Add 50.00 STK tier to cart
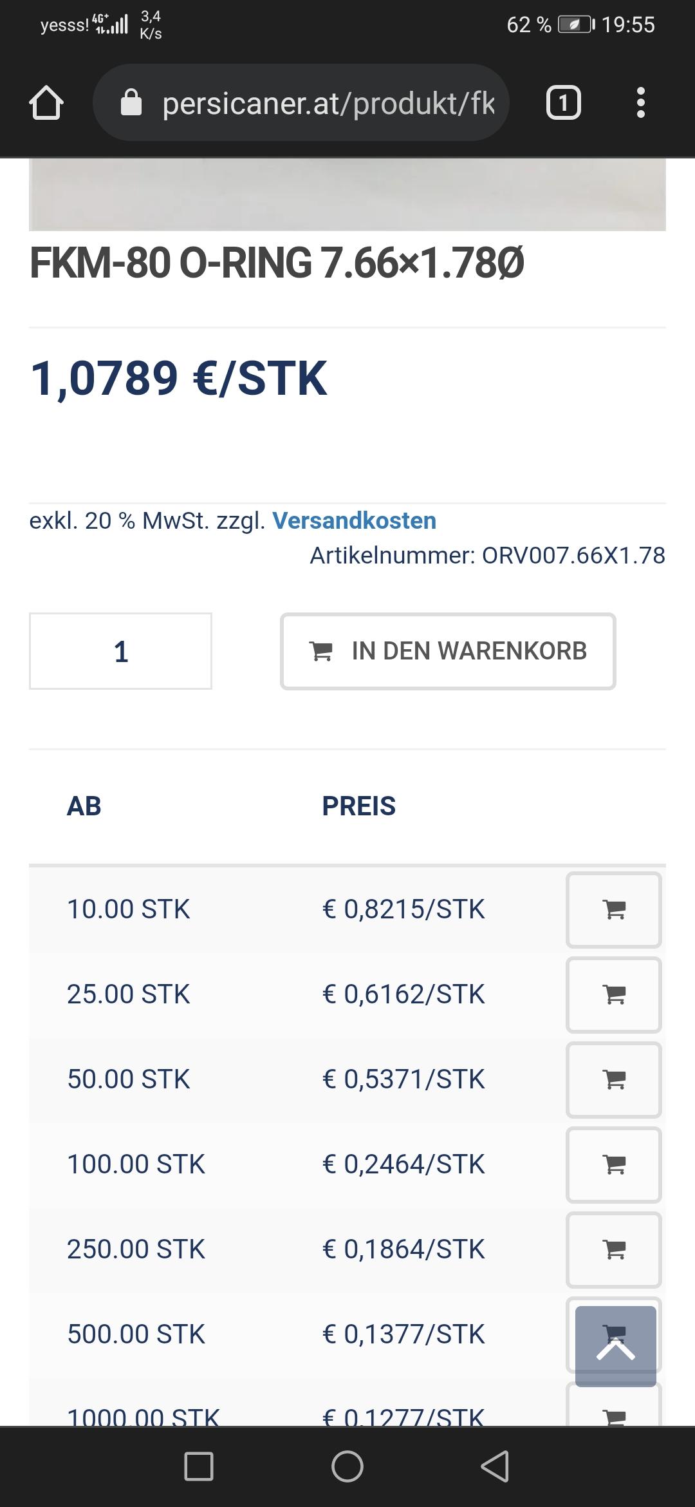This screenshot has height=1507, width=695. (614, 1079)
